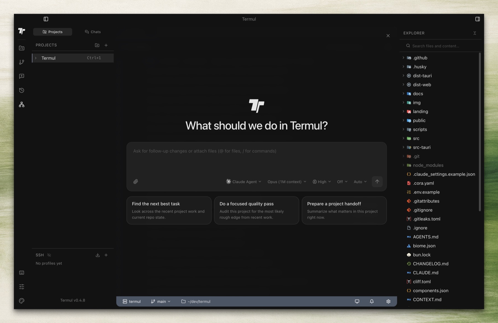
Task: Choose the Do a focused quality pass card
Action: [x=256, y=210]
